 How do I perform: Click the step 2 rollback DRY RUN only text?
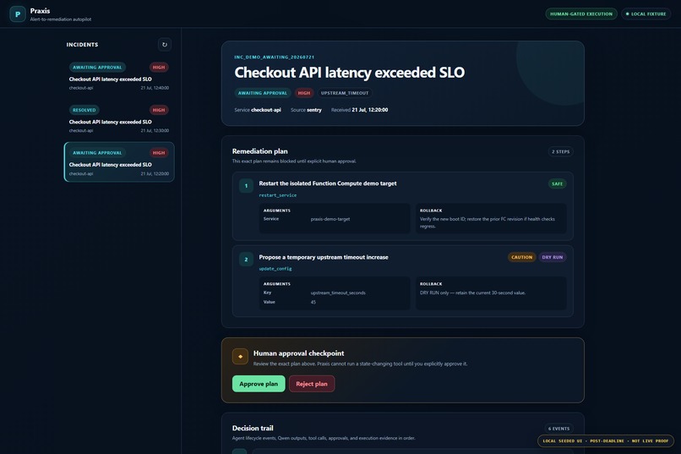pyautogui.click(x=472, y=293)
